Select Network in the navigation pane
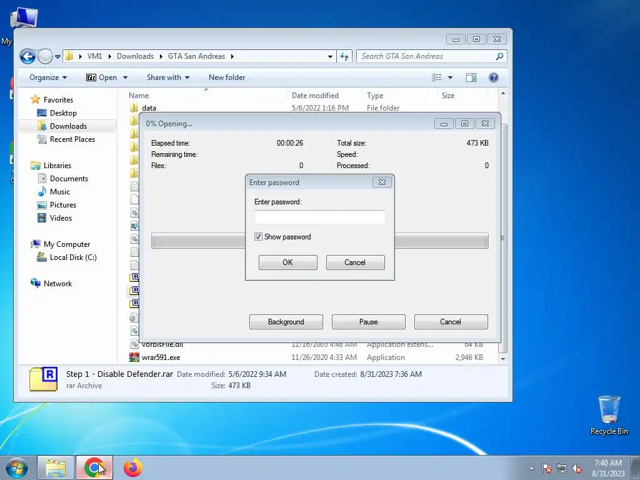The height and width of the screenshot is (480, 640). [x=57, y=283]
